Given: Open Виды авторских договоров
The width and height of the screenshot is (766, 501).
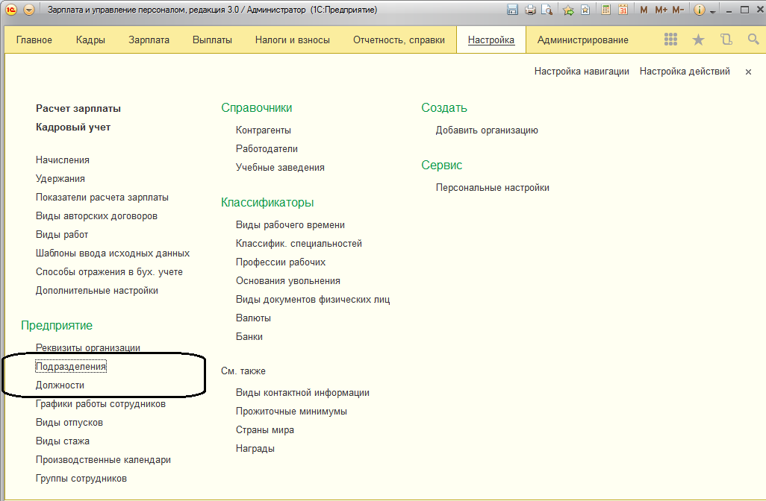Looking at the screenshot, I should (97, 215).
